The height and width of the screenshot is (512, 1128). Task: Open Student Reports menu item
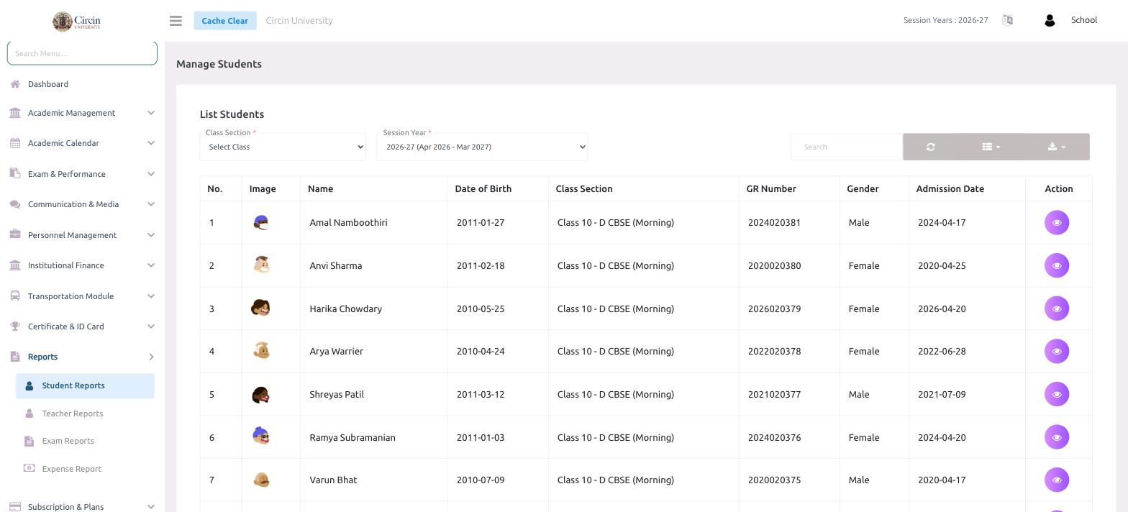(x=85, y=385)
